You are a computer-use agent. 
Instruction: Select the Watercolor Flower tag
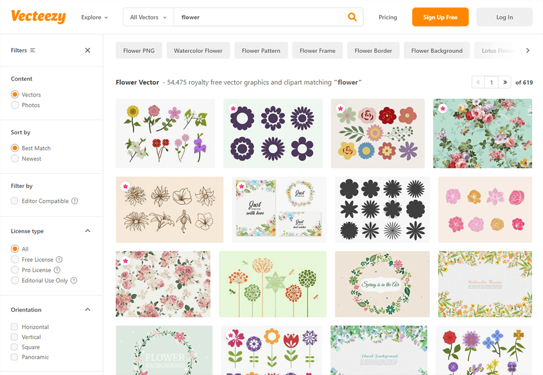click(198, 51)
